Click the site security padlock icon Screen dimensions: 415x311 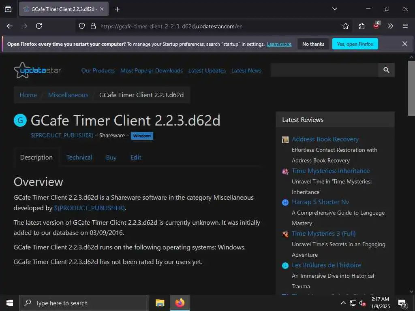click(x=93, y=26)
